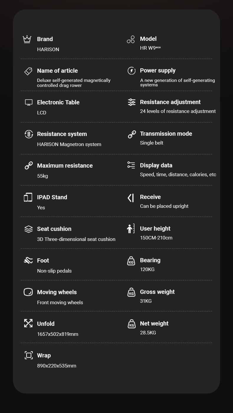
Task: Click the expand arrows icon for Unfold
Action: coord(28,323)
